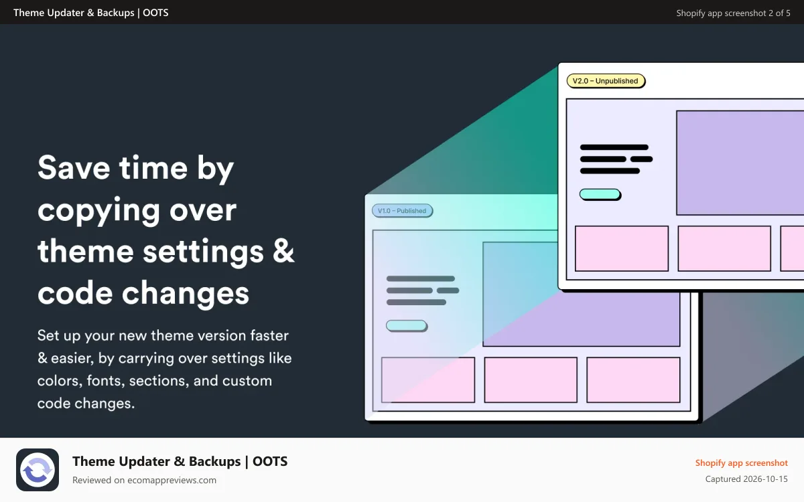Click the large purple image in V1.0 mockup
The height and width of the screenshot is (502, 804).
pyautogui.click(x=582, y=294)
